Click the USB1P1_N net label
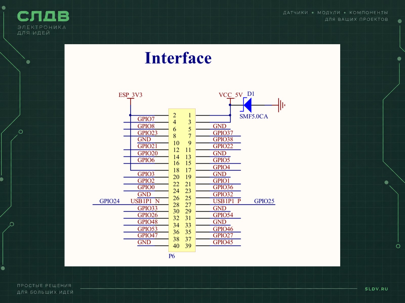Viewport: 405px width, 303px height. [x=145, y=201]
